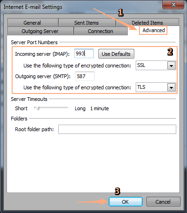187x213 pixels.
Task: Go to the Outgoing Server tab
Action: point(40,31)
